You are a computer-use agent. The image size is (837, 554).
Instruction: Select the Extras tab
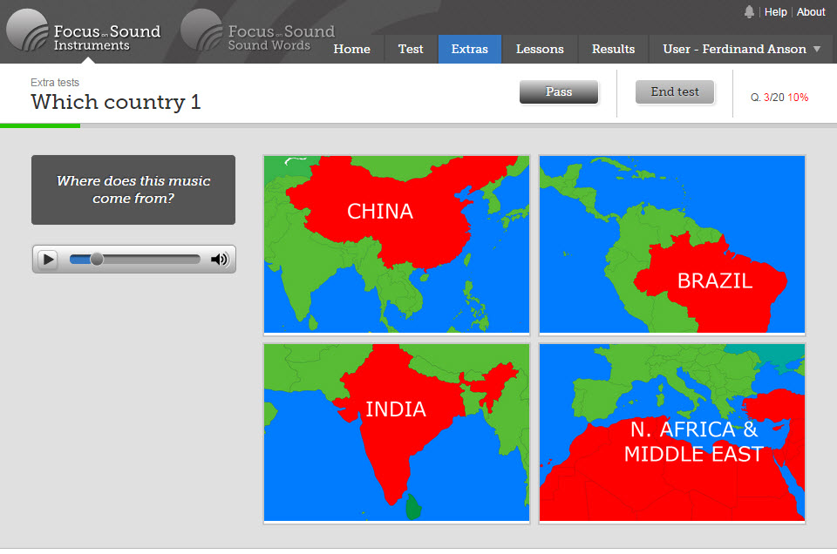pyautogui.click(x=470, y=49)
